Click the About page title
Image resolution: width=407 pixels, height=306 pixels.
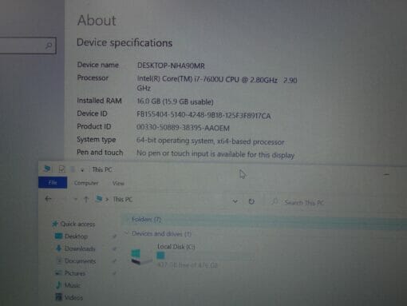point(97,20)
